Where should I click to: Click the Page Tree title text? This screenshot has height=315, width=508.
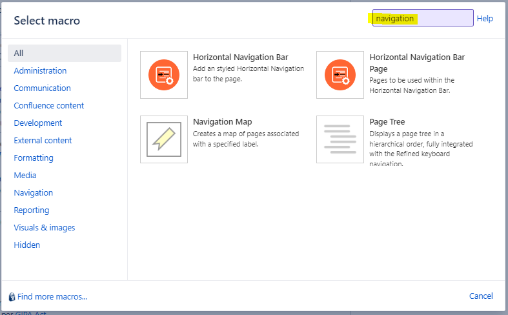(x=387, y=122)
